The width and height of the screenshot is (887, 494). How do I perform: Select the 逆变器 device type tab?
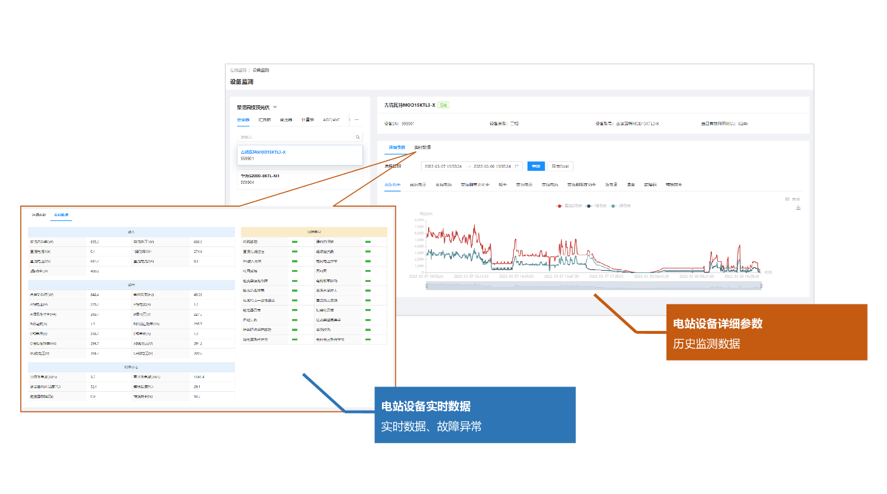click(x=243, y=120)
